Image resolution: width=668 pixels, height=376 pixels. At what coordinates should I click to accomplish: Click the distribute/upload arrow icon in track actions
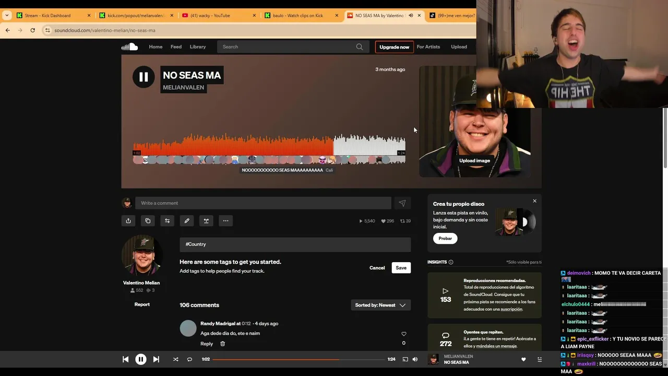point(206,221)
